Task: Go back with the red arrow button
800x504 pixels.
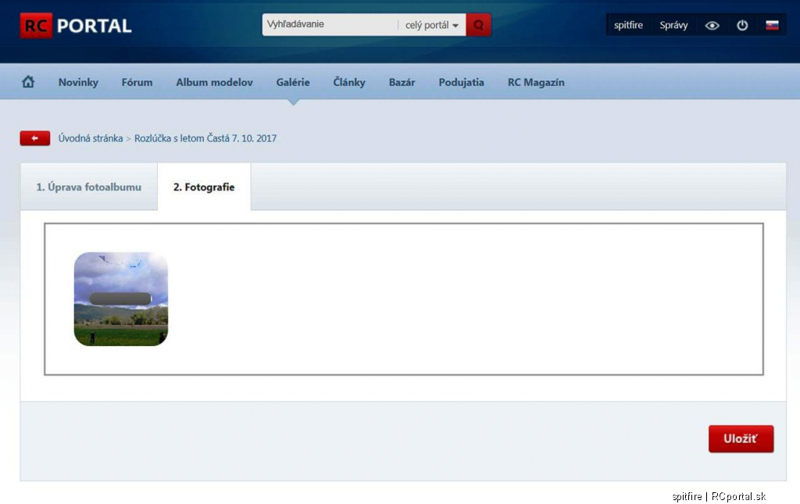Action: click(x=34, y=138)
